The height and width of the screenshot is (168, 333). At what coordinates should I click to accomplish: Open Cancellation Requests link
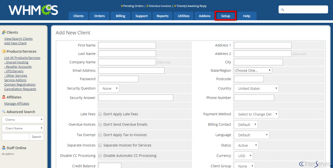pos(20,89)
